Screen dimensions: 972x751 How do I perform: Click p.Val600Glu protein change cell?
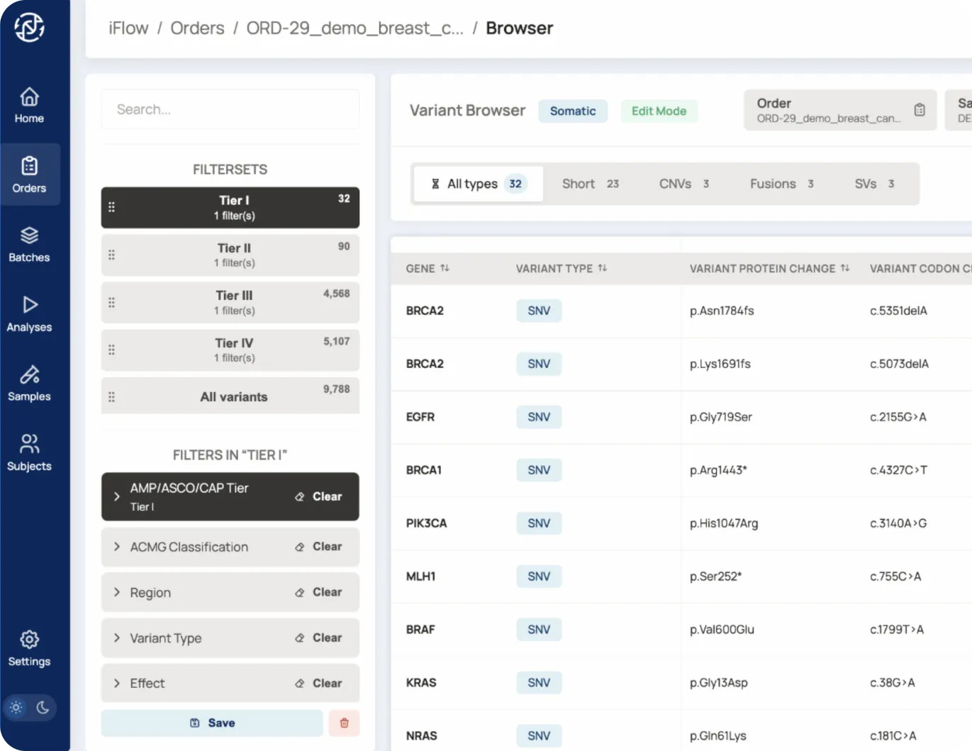click(722, 630)
